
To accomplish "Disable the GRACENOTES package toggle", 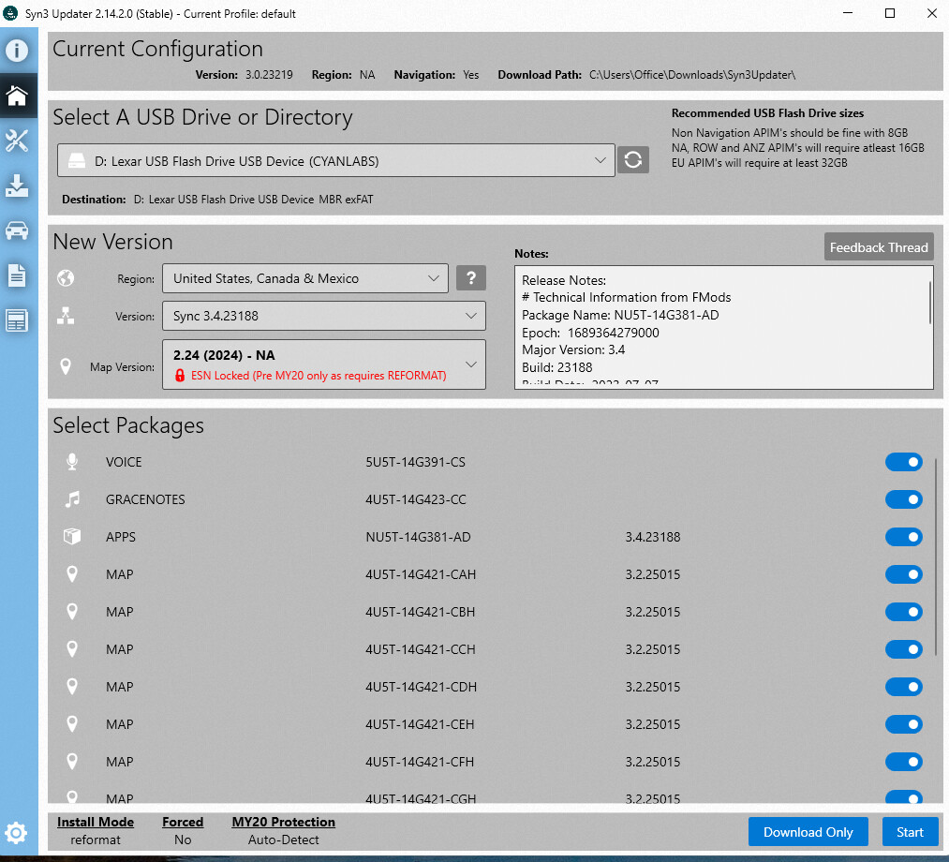I will tap(903, 499).
